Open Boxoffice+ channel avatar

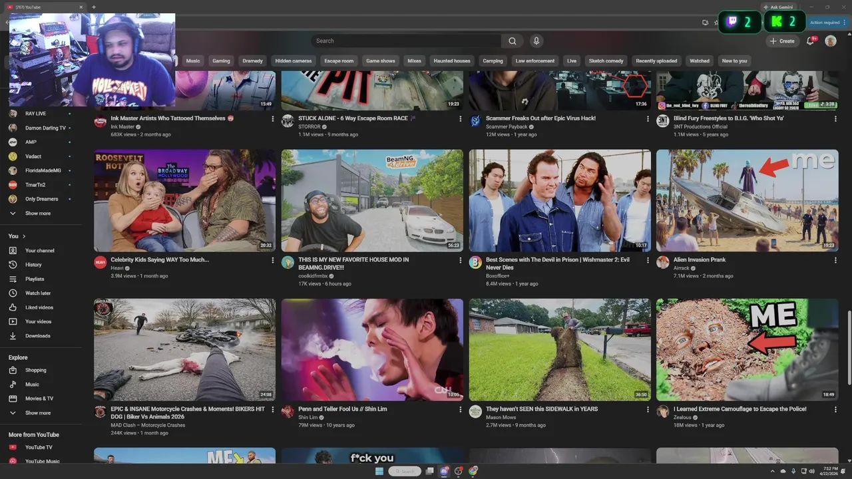pos(475,262)
